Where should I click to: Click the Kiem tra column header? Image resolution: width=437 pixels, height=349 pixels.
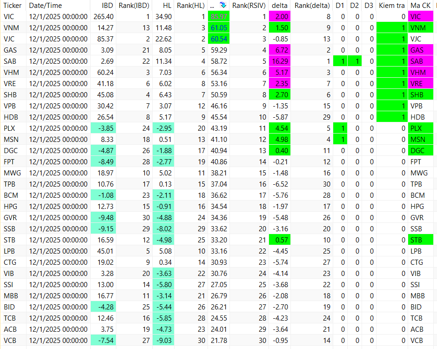tap(391, 5)
